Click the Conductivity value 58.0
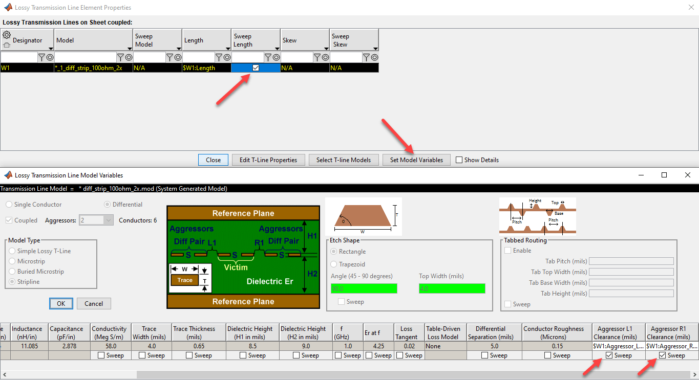 click(111, 346)
